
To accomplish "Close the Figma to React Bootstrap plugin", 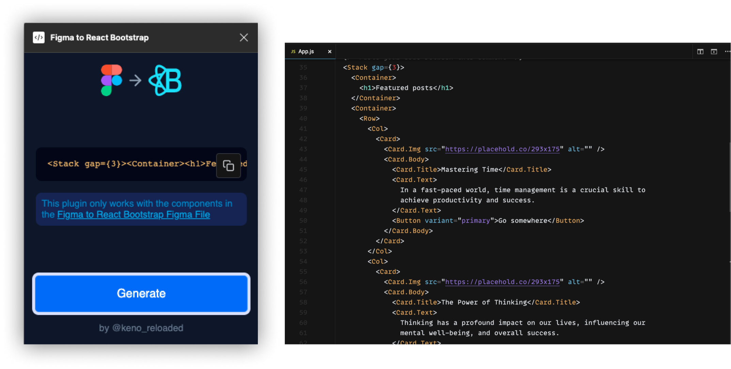I will 244,37.
